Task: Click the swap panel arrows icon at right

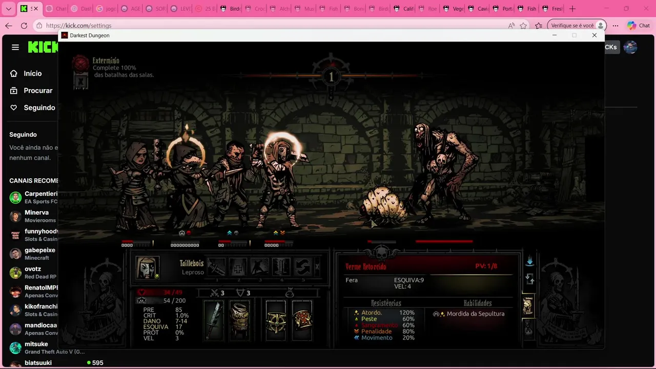Action: [530, 279]
